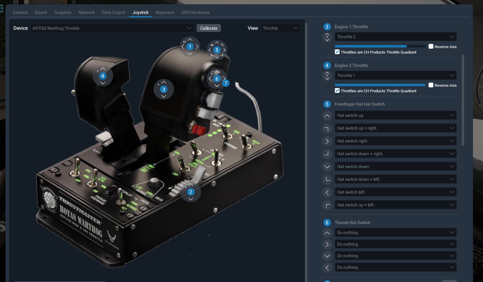Open the Thumb Hat up 'Do nothing.' dropdown
The image size is (483, 282).
click(x=395, y=233)
